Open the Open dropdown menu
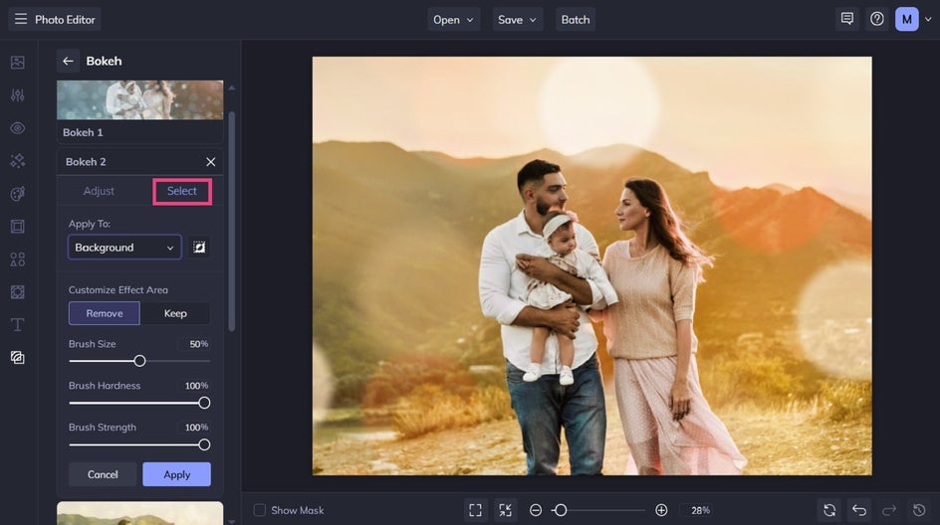This screenshot has width=940, height=525. click(x=453, y=19)
